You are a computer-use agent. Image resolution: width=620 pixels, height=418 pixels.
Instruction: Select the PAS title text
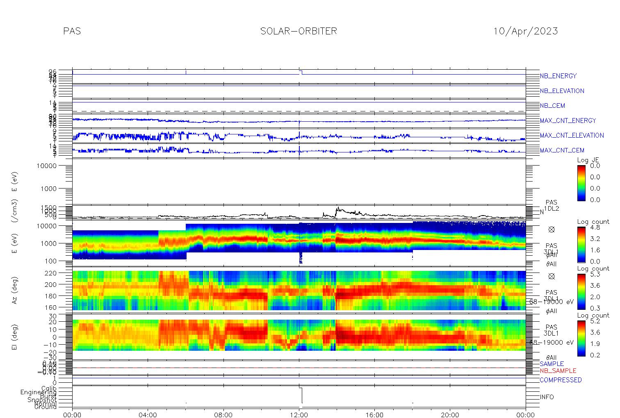pos(72,31)
